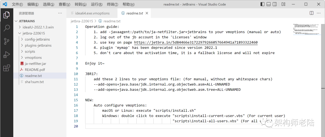Click the 'NEW:' text on line 15
The image size is (325, 137).
pos(89,100)
